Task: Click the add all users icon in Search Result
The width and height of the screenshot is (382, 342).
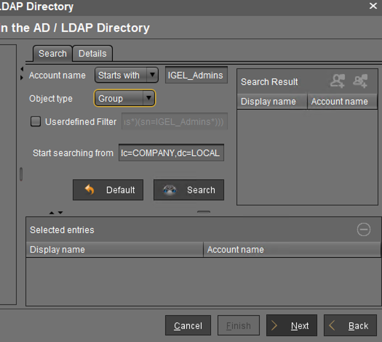Action: (360, 81)
